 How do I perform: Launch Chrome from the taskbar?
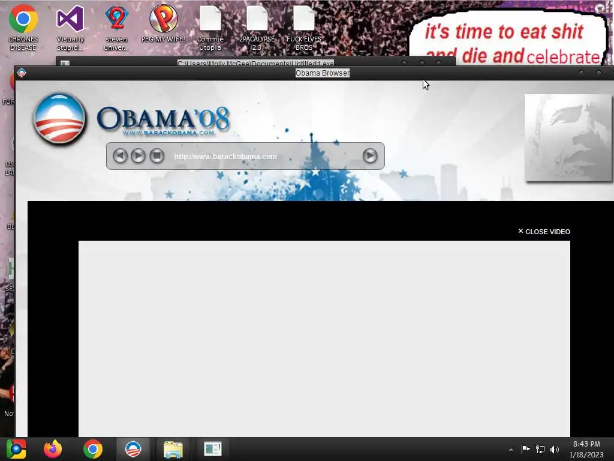[93, 449]
